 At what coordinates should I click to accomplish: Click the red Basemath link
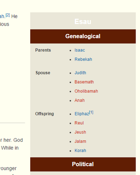coord(84,82)
